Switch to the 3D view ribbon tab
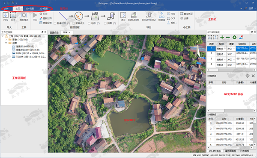 pos(30,9)
